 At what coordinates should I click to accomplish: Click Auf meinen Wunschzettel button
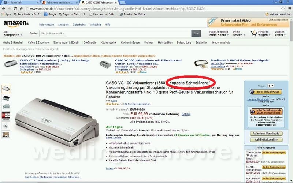tap(266, 133)
